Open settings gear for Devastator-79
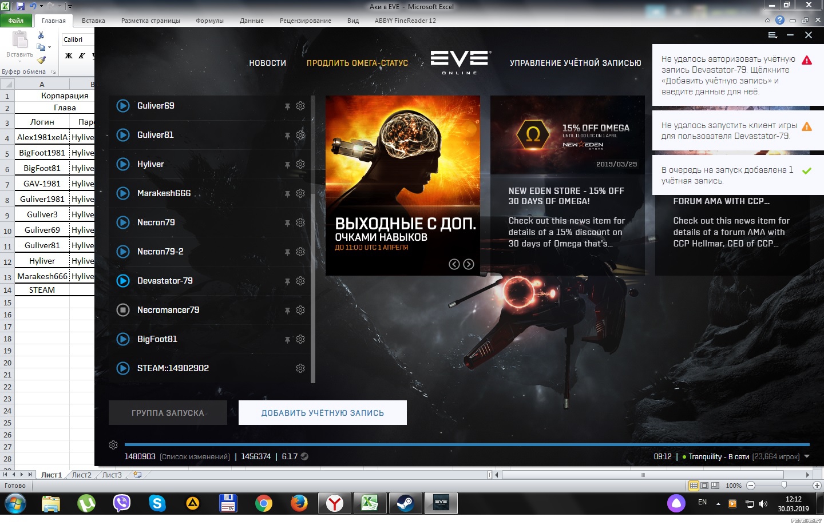 click(300, 281)
